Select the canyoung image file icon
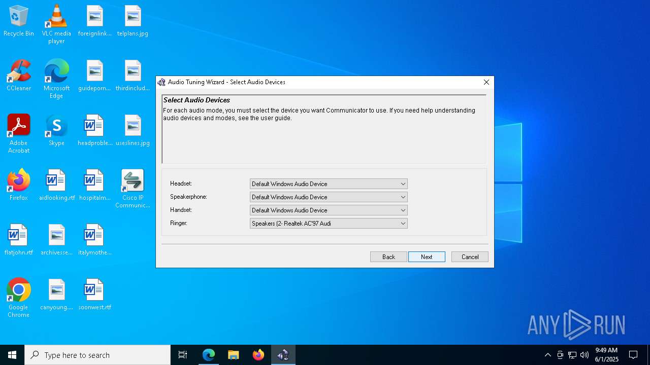This screenshot has width=650, height=365. point(56,295)
